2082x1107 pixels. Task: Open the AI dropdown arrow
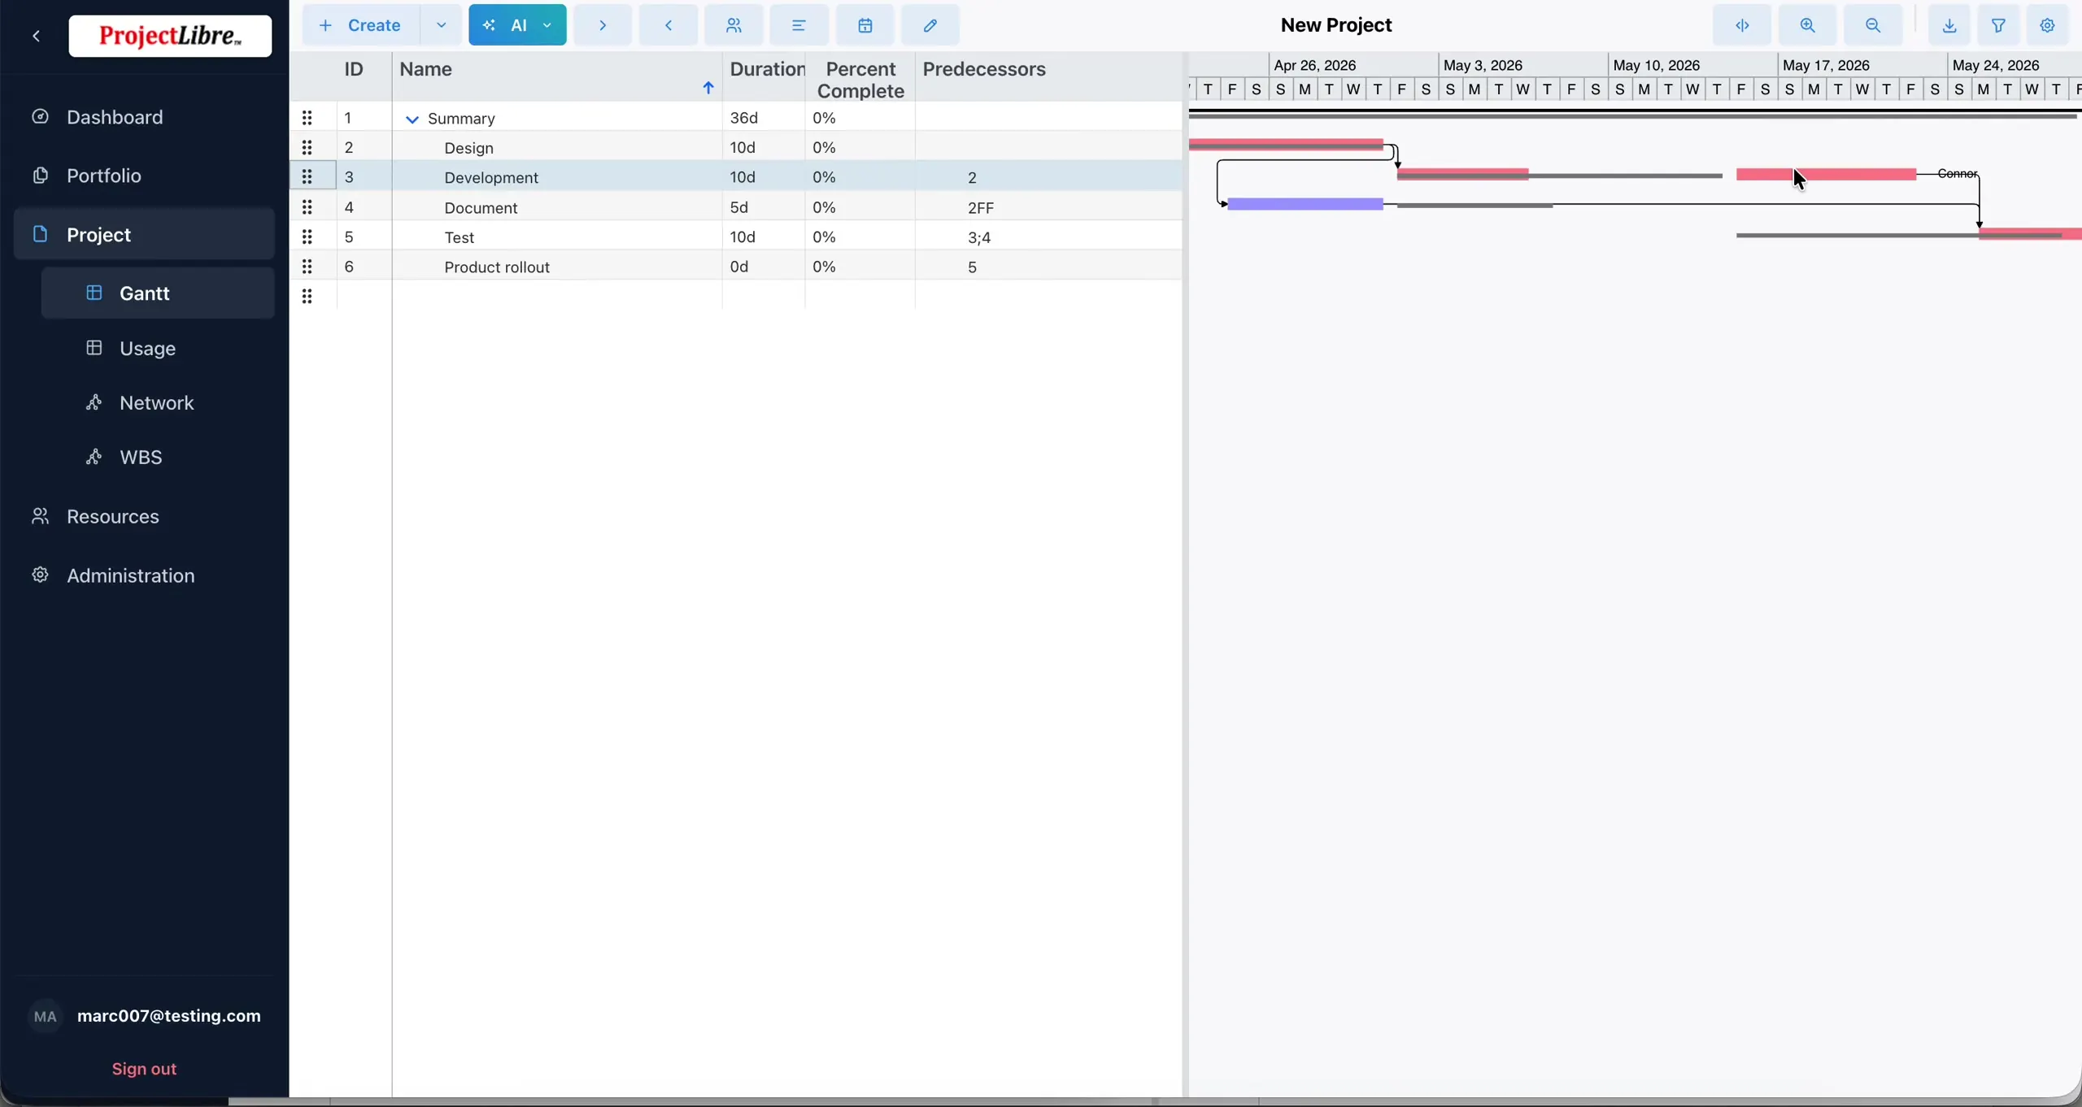548,25
